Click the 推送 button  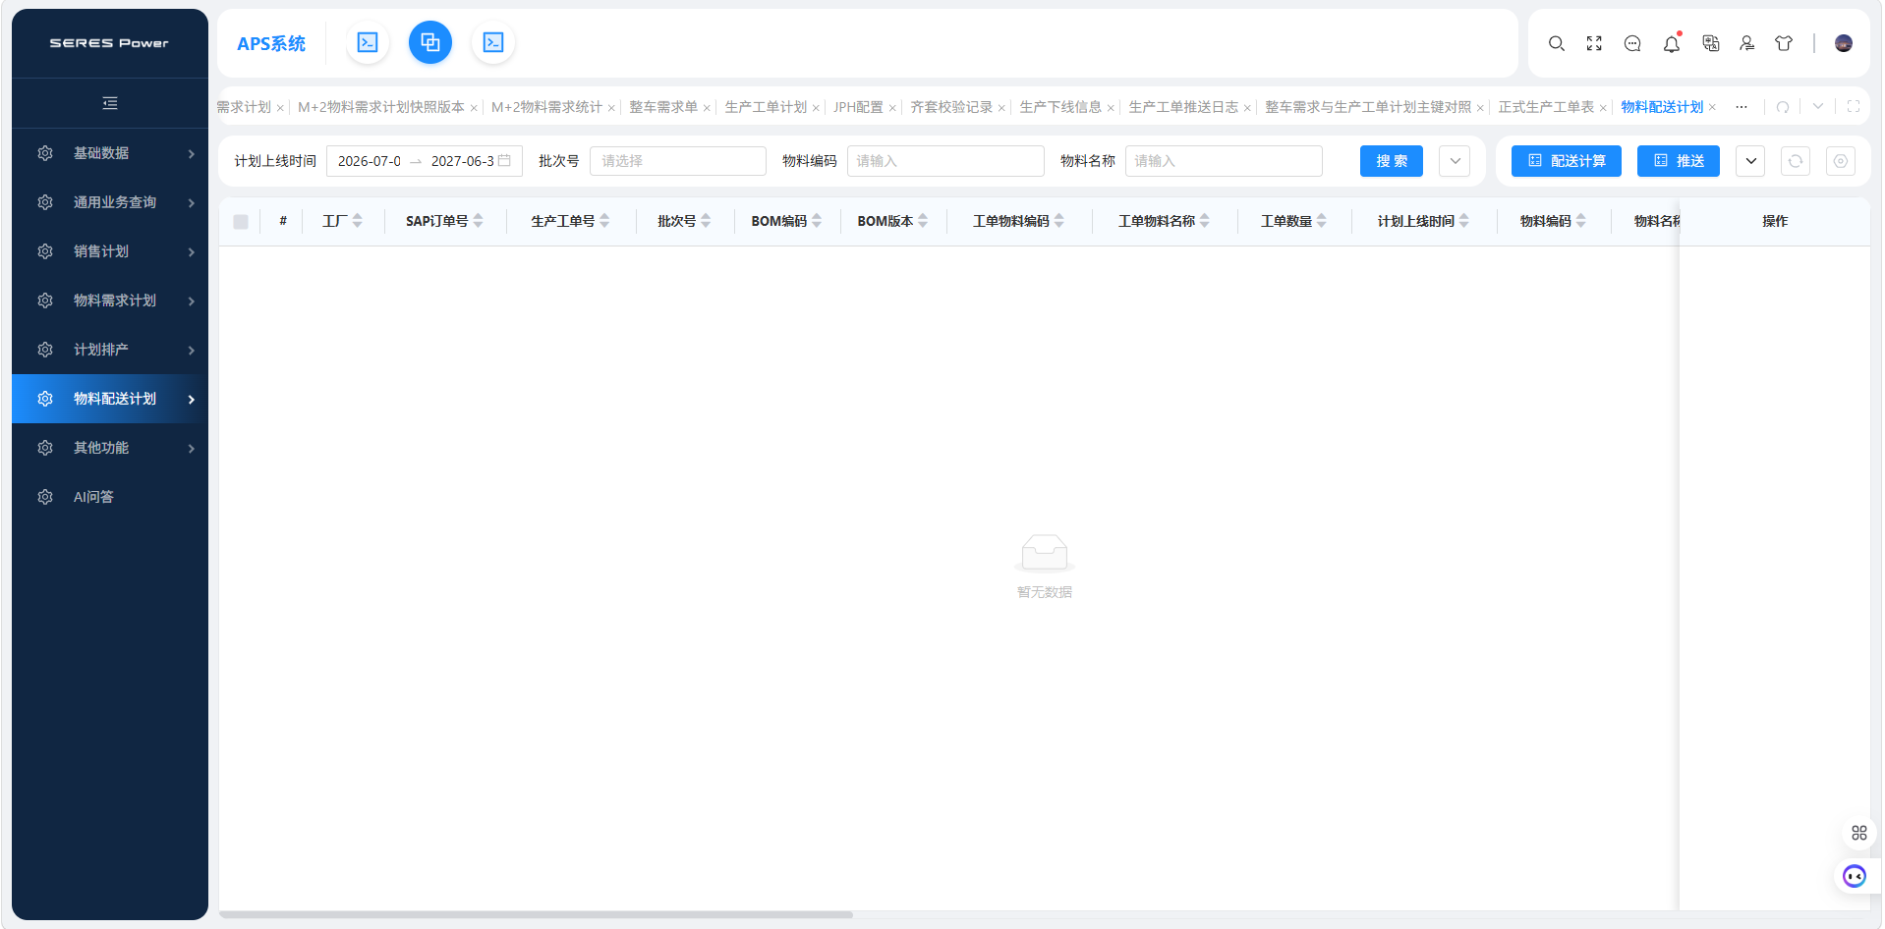coord(1679,161)
